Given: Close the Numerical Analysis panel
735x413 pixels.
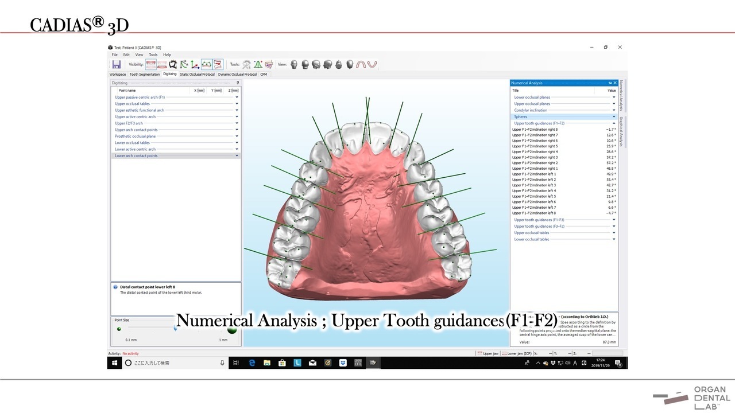Looking at the screenshot, I should click(x=615, y=83).
